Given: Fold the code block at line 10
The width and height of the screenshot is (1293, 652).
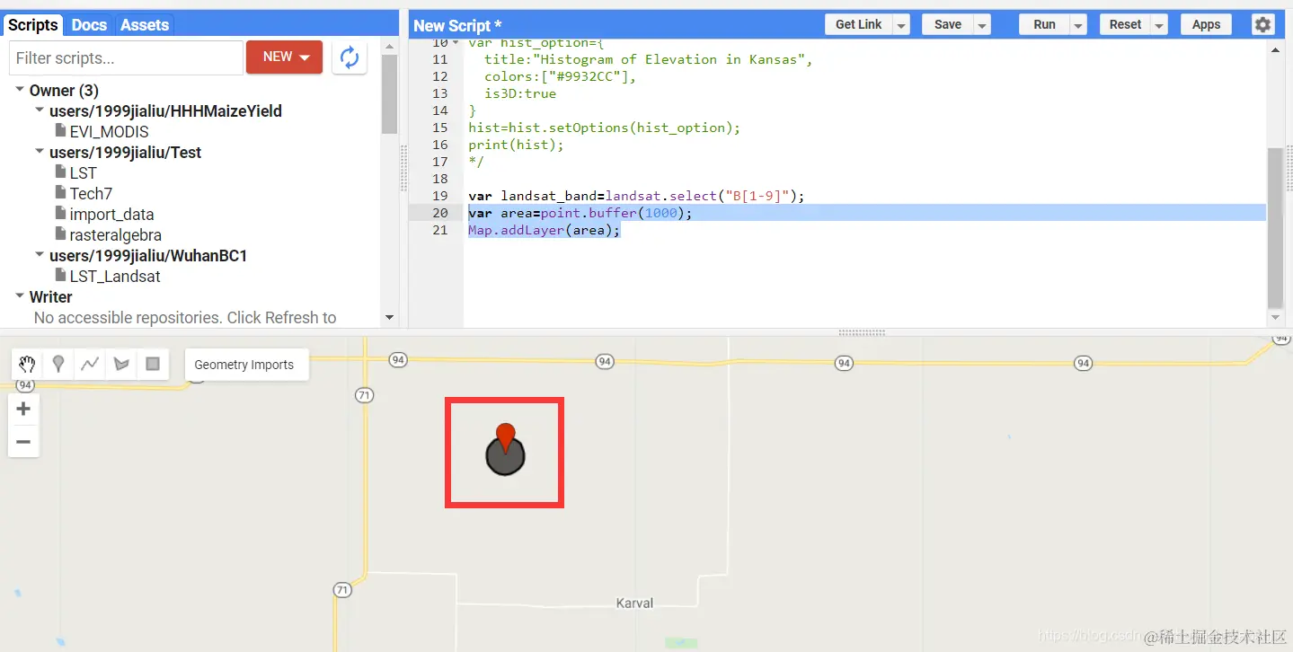Looking at the screenshot, I should 456,43.
